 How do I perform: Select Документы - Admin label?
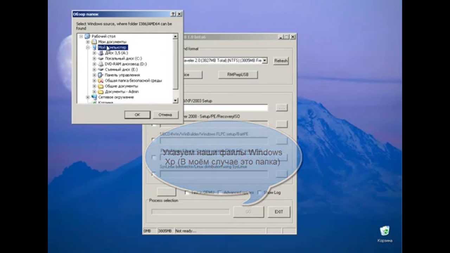(x=121, y=92)
